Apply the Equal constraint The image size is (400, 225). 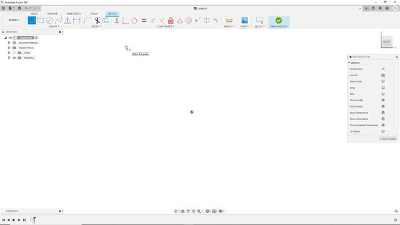click(x=144, y=21)
